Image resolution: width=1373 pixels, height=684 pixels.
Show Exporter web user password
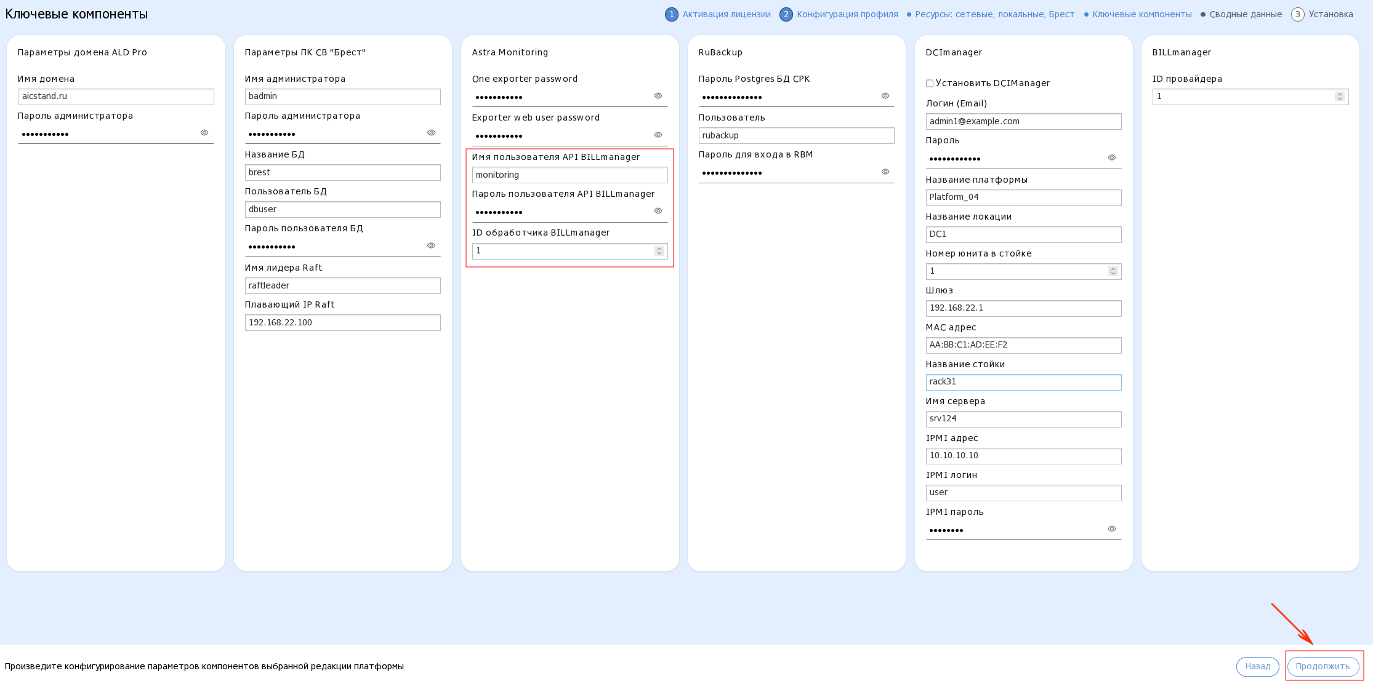tap(658, 135)
